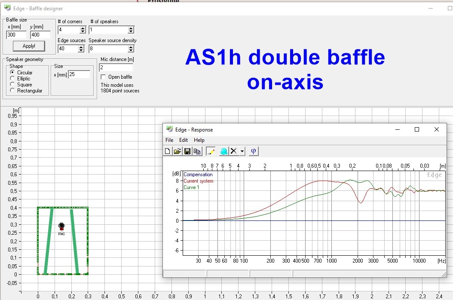Decrease the number of speakers spinner

click(x=131, y=31)
